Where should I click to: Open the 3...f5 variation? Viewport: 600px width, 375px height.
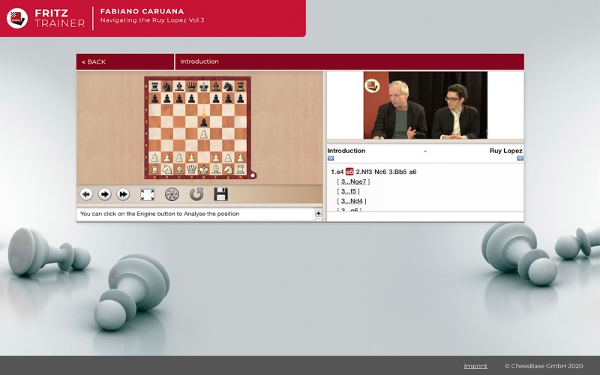click(349, 191)
